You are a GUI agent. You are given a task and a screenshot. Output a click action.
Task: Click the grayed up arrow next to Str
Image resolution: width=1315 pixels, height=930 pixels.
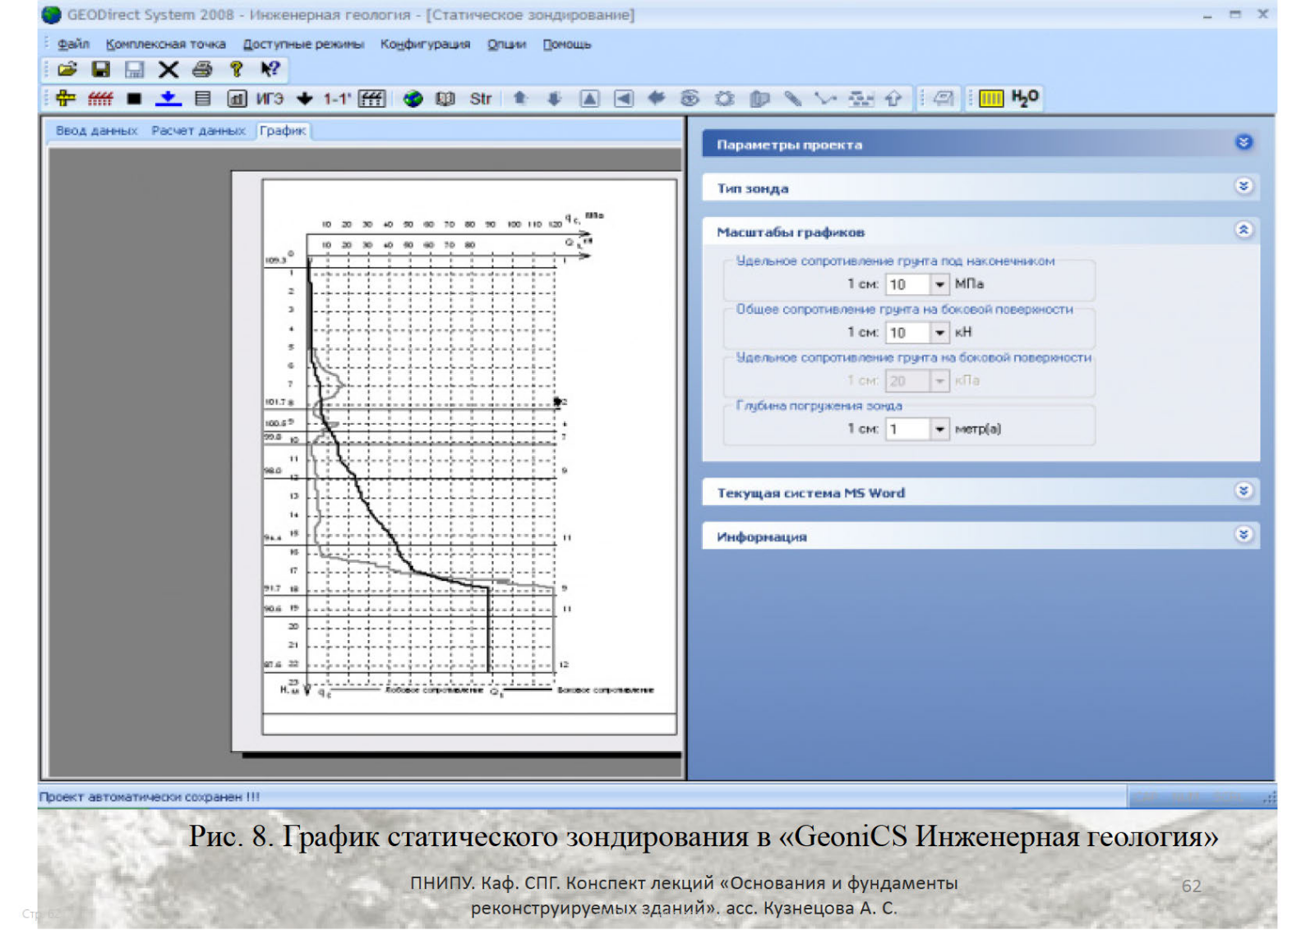tap(520, 99)
